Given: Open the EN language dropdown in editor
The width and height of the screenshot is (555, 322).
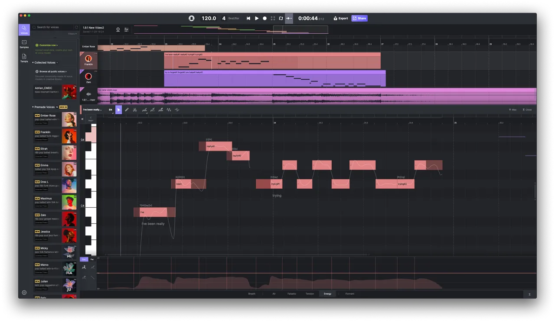Looking at the screenshot, I should pos(111,110).
